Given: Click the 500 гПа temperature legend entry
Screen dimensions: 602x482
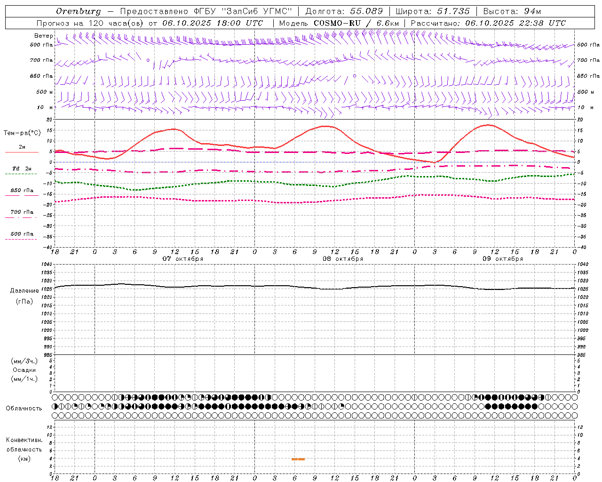Looking at the screenshot, I should [x=22, y=234].
